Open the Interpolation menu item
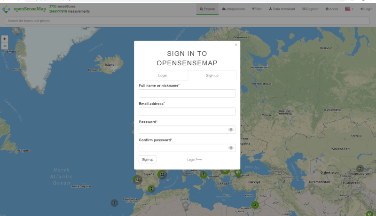Image resolution: width=376 pixels, height=216 pixels. pos(233,9)
